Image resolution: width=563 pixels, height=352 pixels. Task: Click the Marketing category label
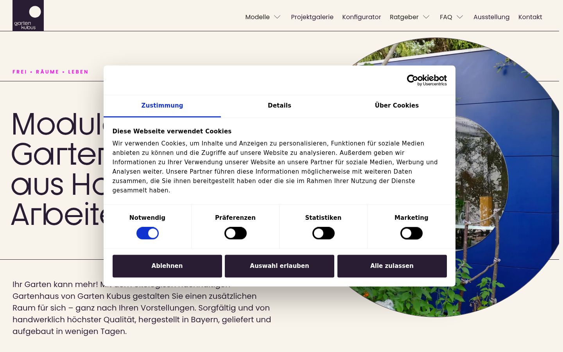coord(411,218)
